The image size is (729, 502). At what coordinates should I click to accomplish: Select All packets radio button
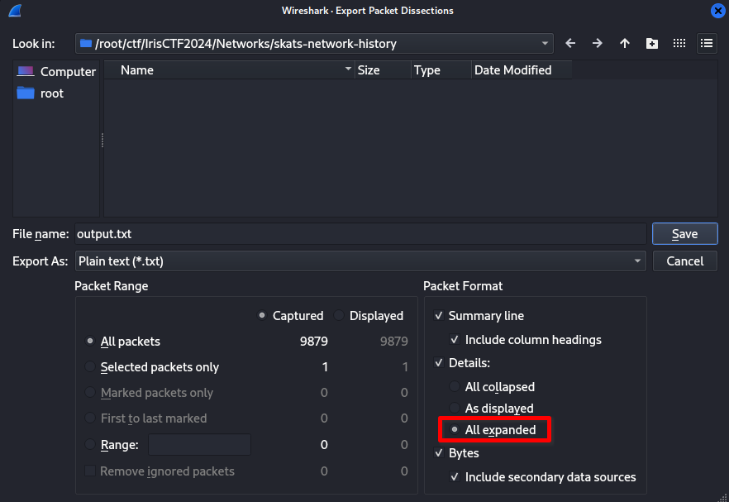coord(90,341)
